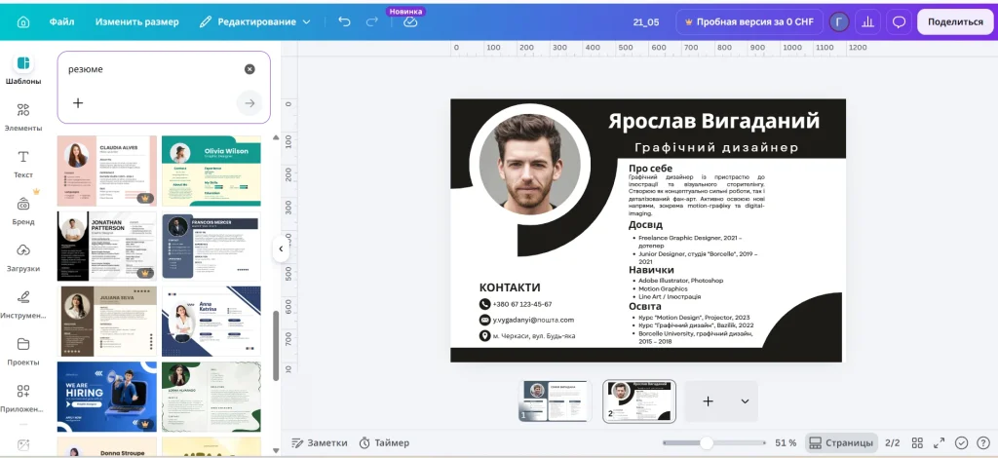Open the Таймер tool
Screen dimensions: 998x458
384,442
